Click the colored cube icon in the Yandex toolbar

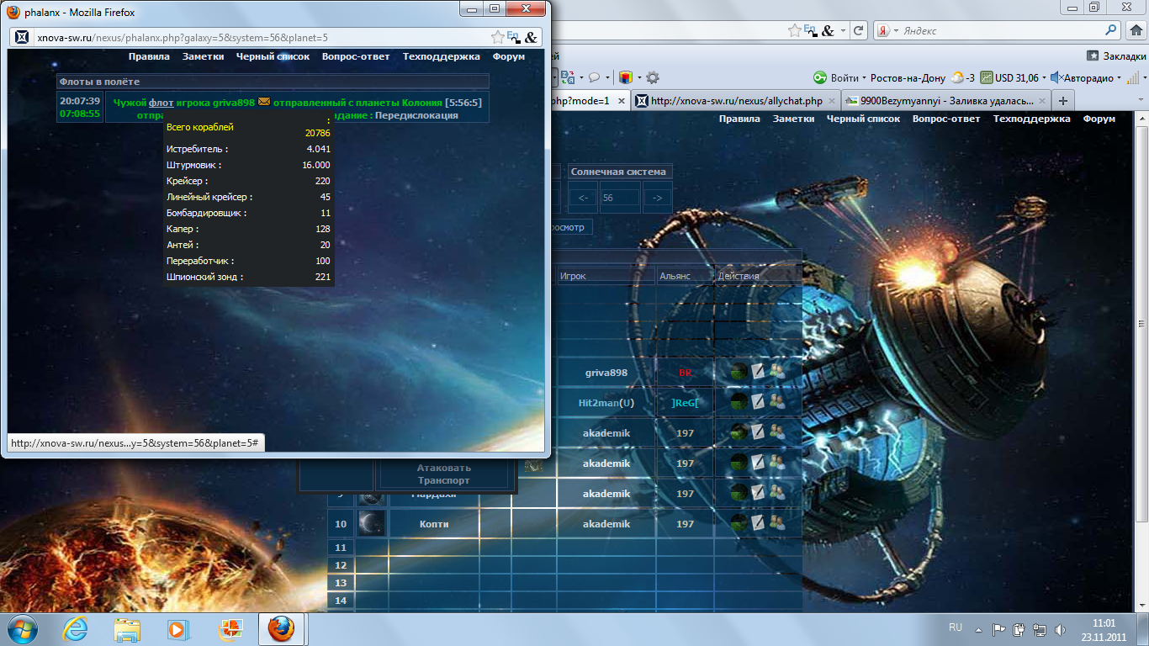[x=625, y=77]
